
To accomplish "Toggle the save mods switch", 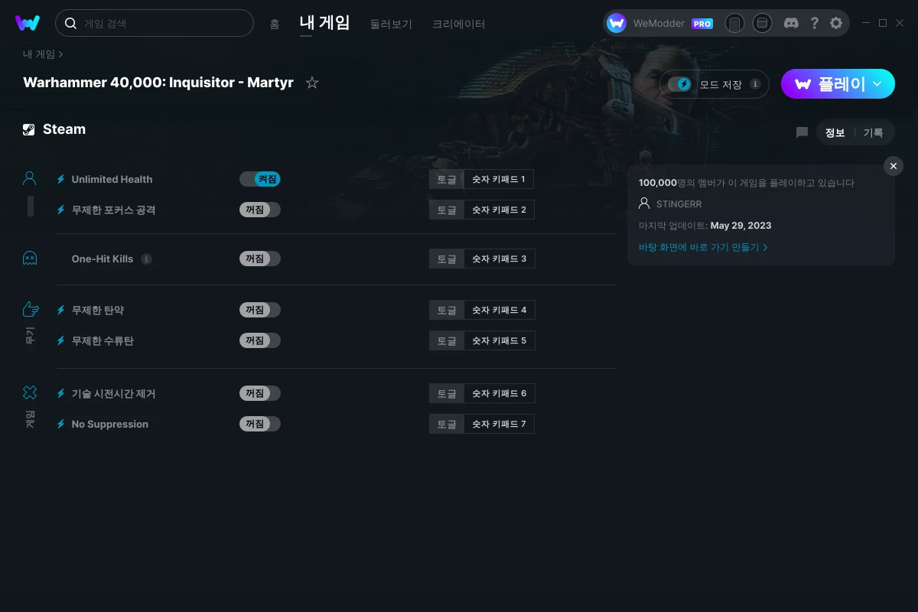I will click(679, 84).
